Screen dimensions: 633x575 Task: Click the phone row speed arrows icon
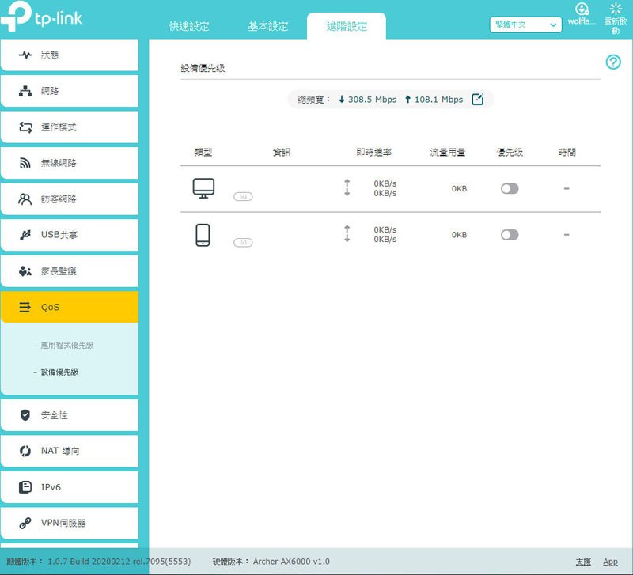click(347, 233)
